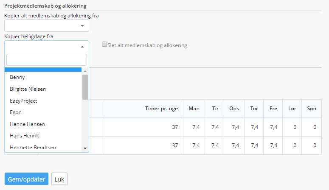Click the dropdown list scrollbar thumb
The image size is (329, 190).
tap(85, 87)
